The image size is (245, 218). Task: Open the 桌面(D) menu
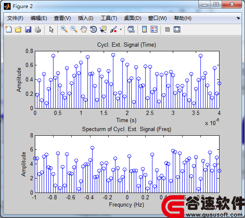132,18
